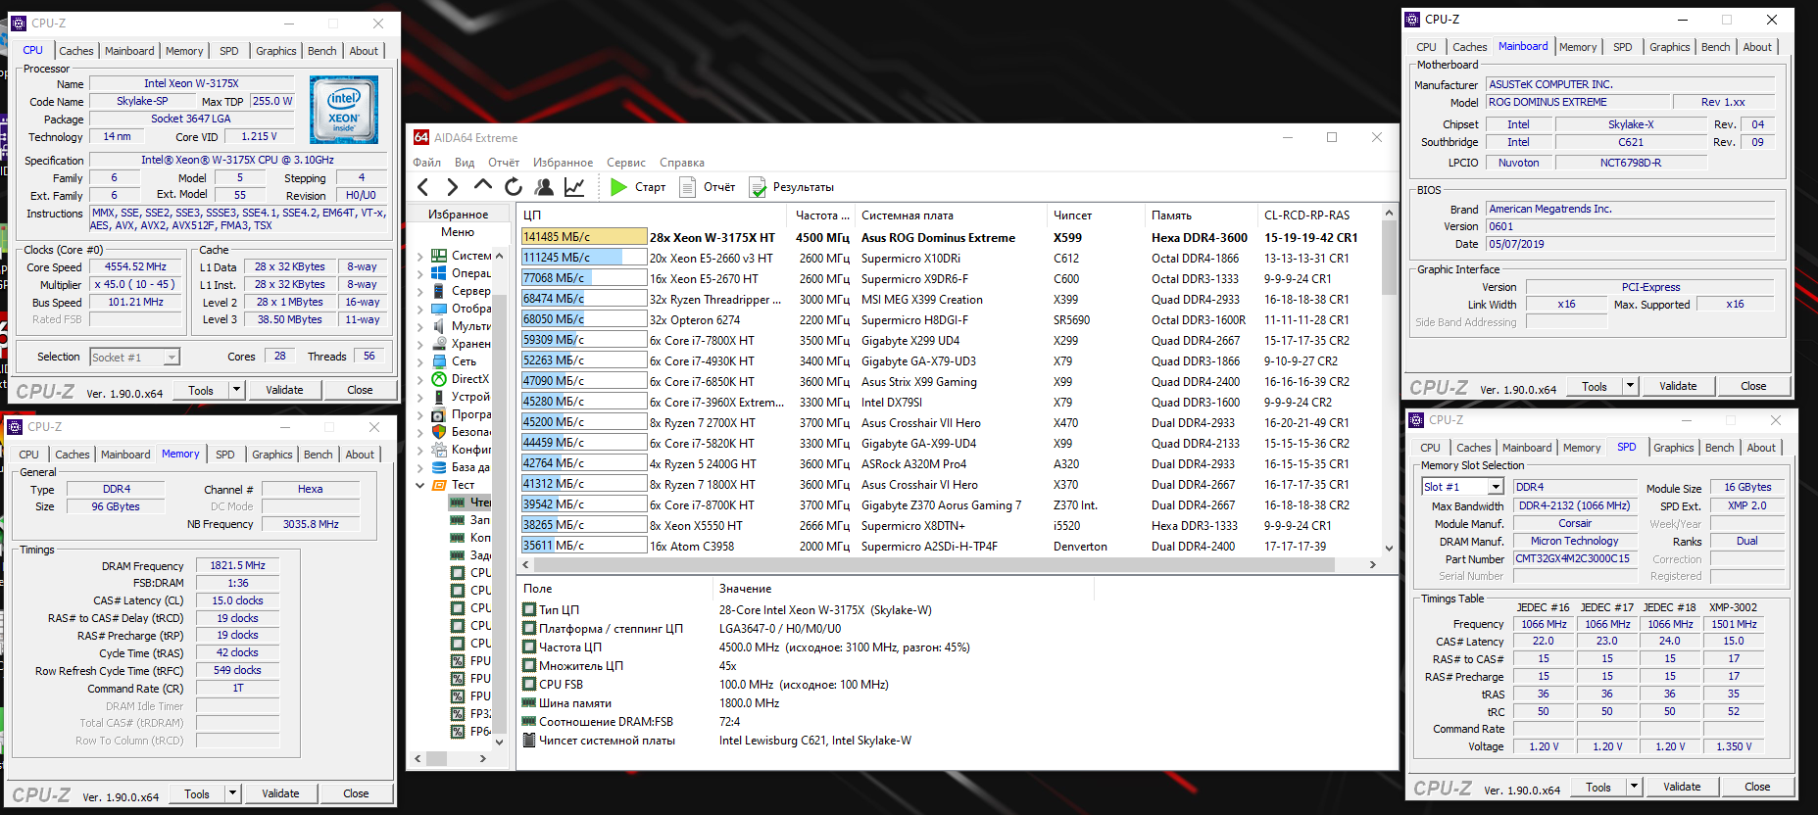Go forward with AIDA64 toolbar right arrow
Image resolution: width=1818 pixels, height=815 pixels.
452,187
